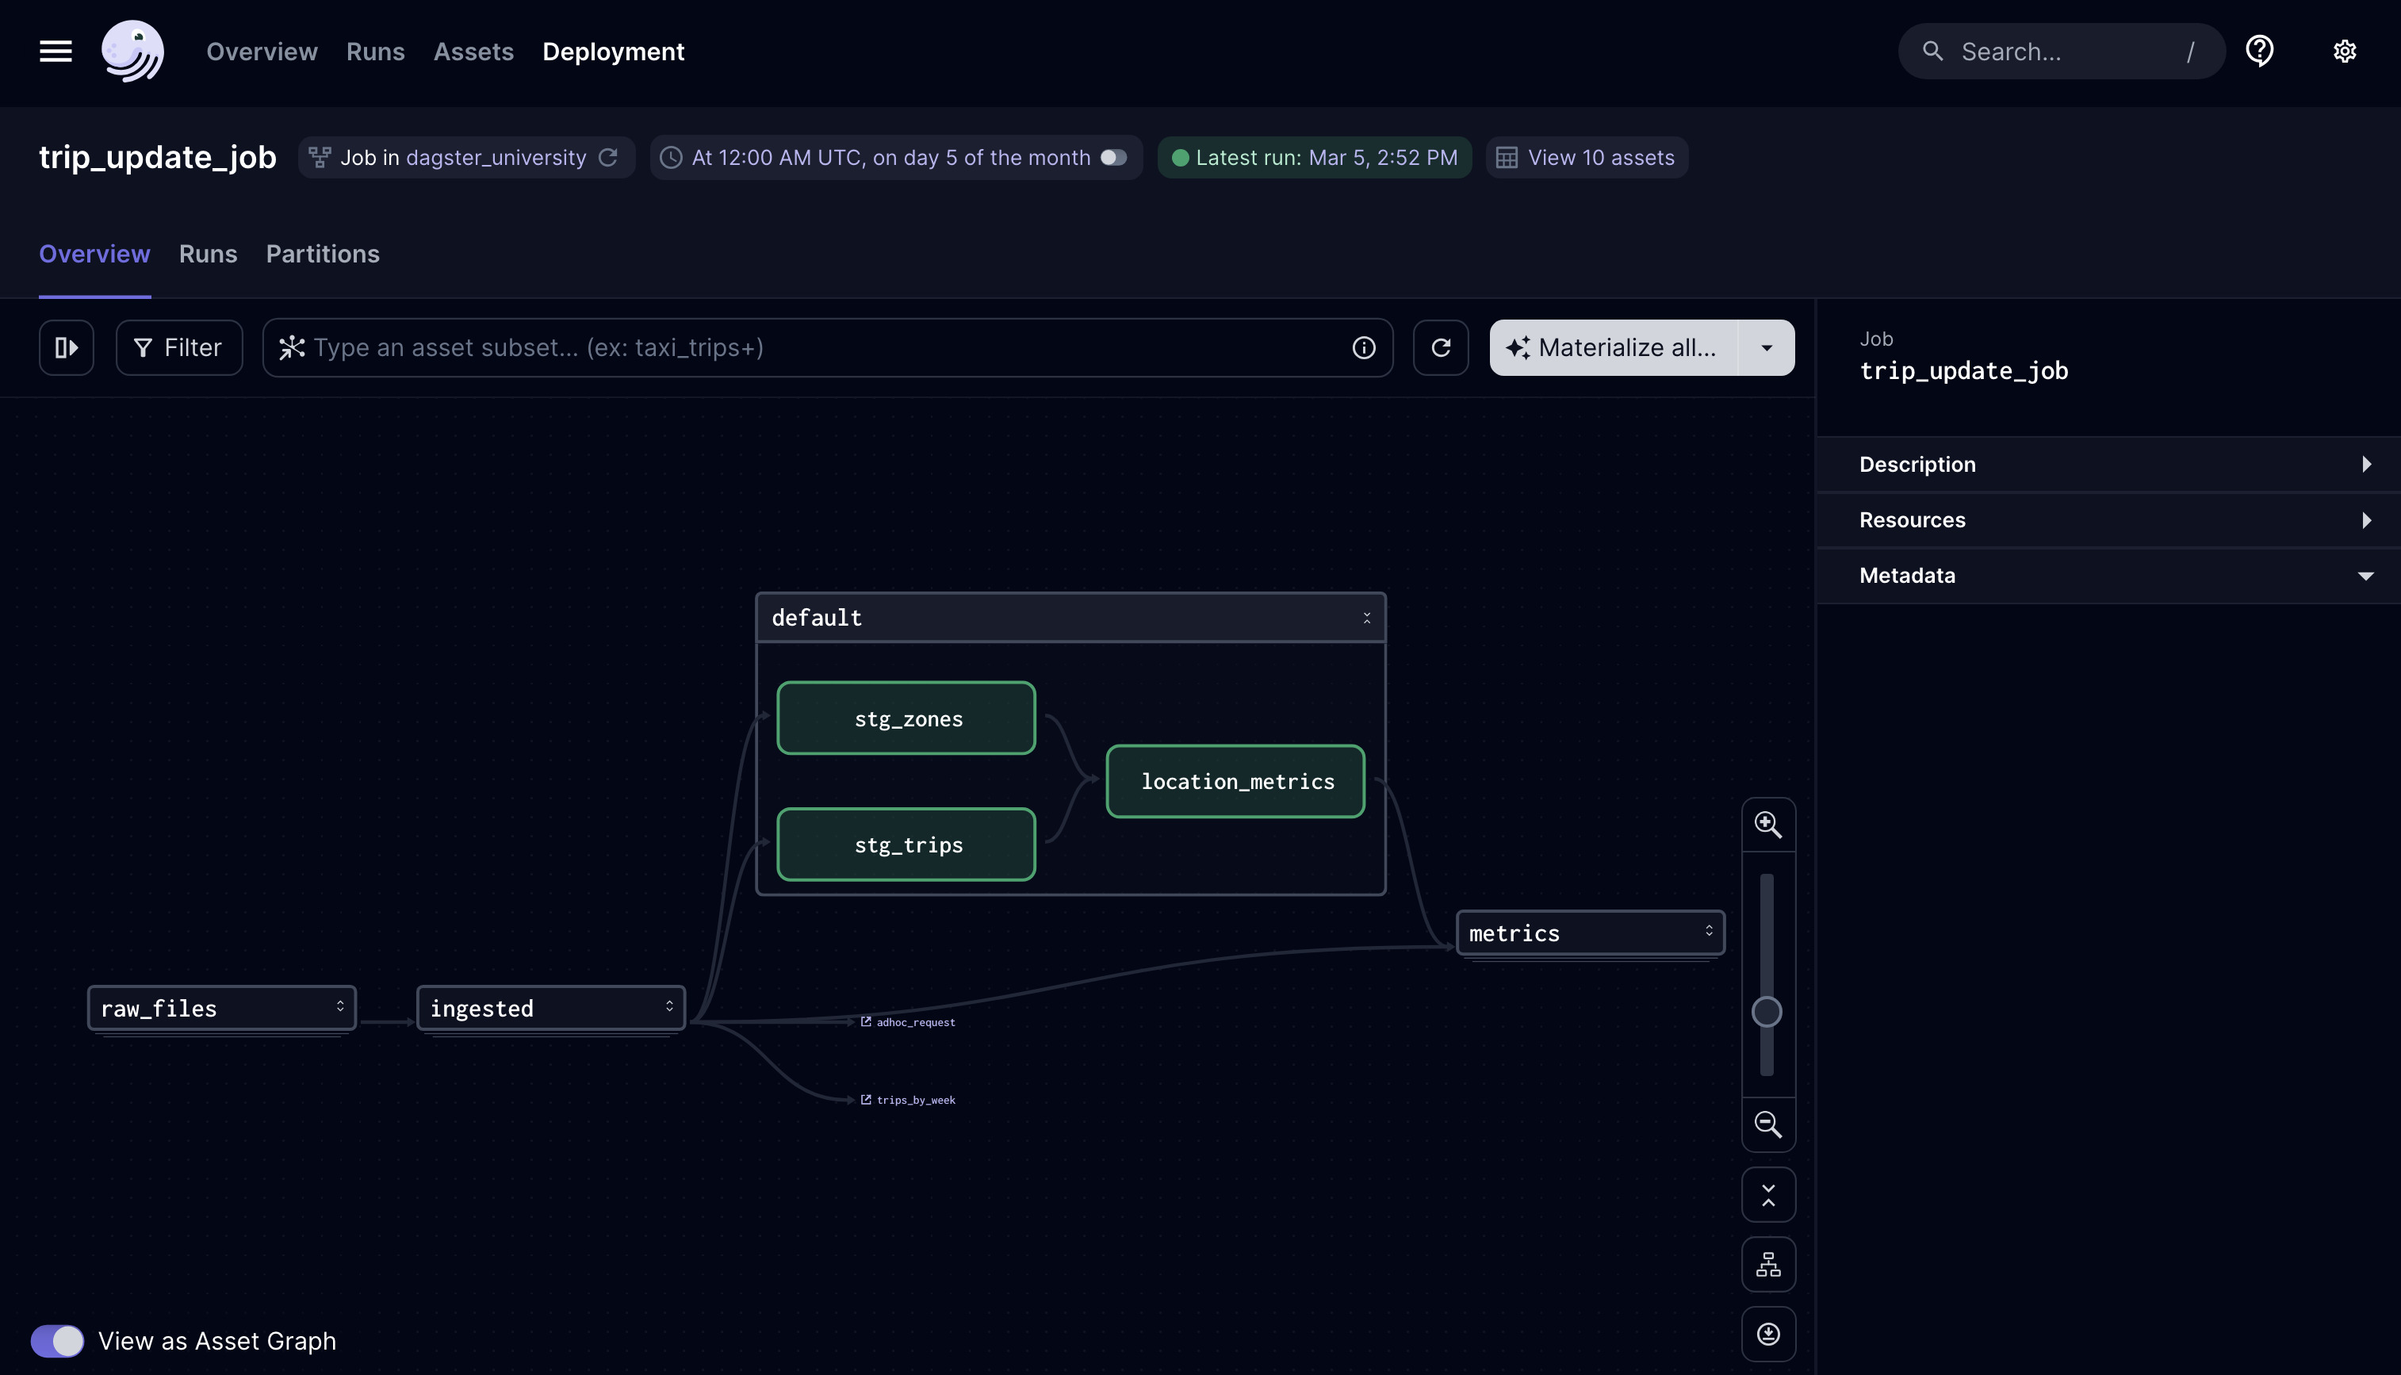Expand the raw_files group
This screenshot has height=1375, width=2401.
[340, 1007]
